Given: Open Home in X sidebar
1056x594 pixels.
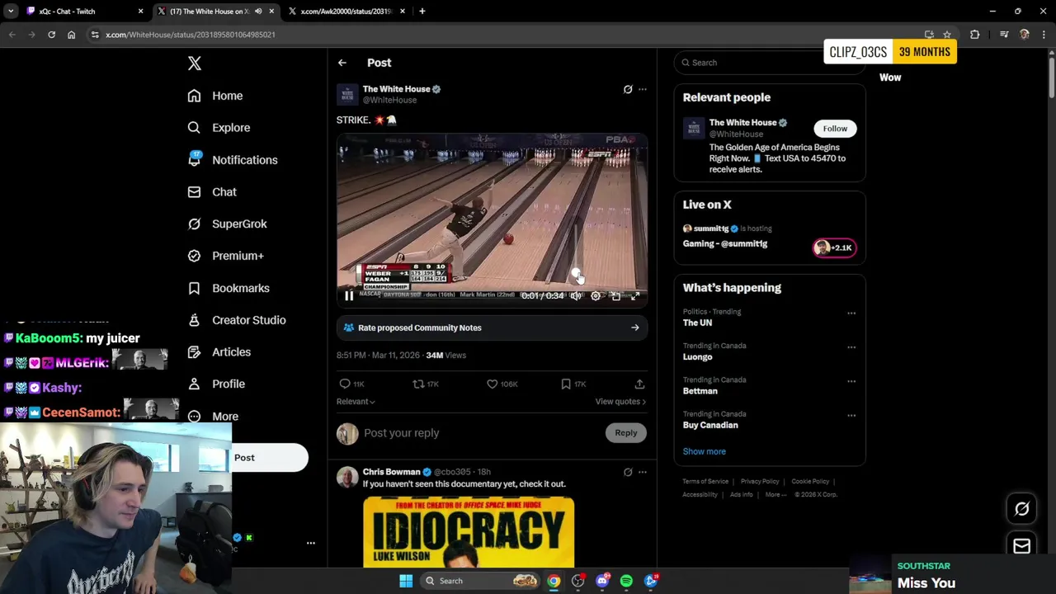Looking at the screenshot, I should pyautogui.click(x=215, y=96).
